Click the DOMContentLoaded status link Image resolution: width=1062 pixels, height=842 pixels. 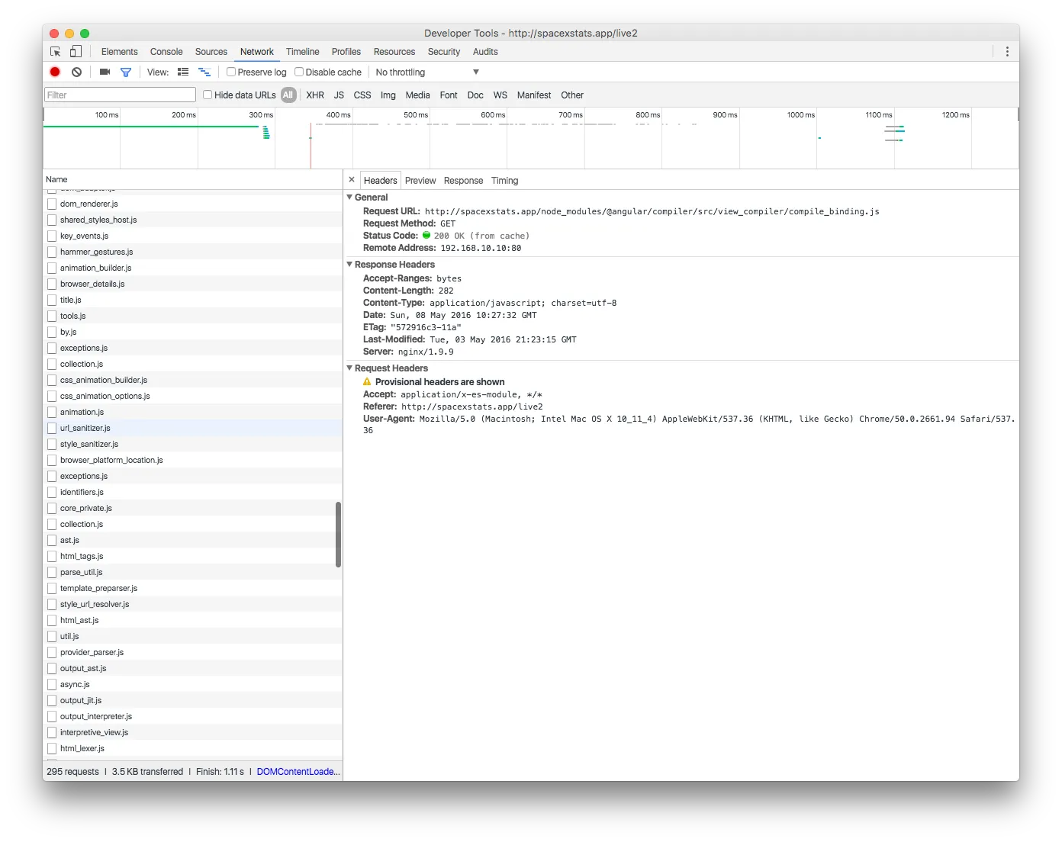[x=298, y=772]
